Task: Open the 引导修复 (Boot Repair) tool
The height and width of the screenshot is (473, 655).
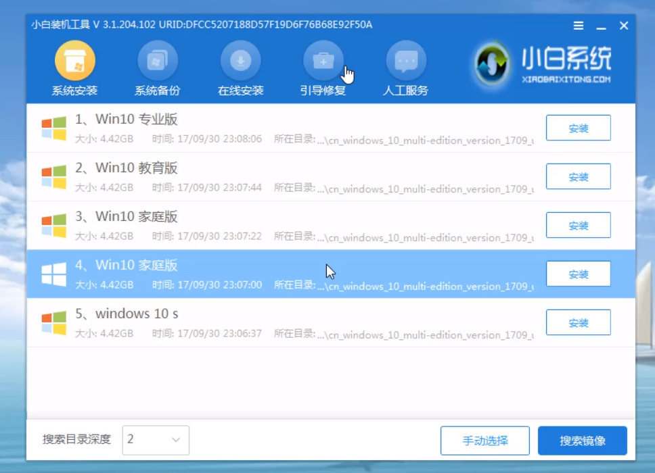Action: 323,66
